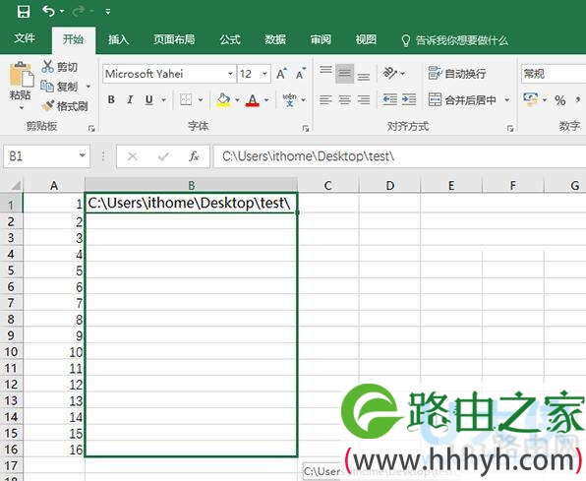This screenshot has height=481, width=586.
Task: Click the Increase Font Size icon
Action: pyautogui.click(x=281, y=74)
